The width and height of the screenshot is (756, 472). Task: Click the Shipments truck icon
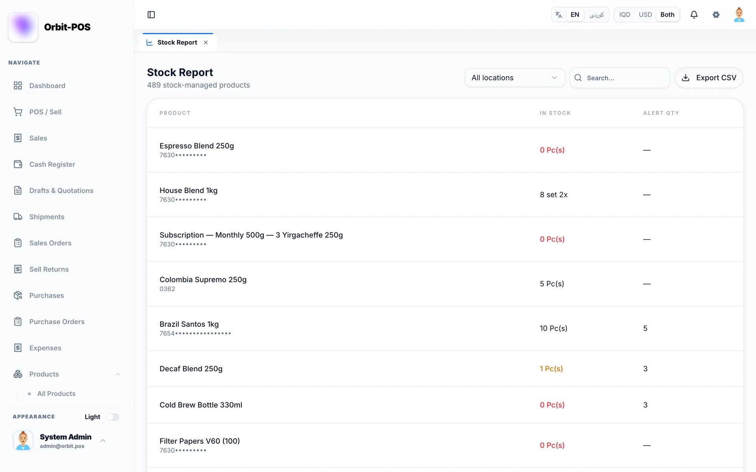click(18, 217)
